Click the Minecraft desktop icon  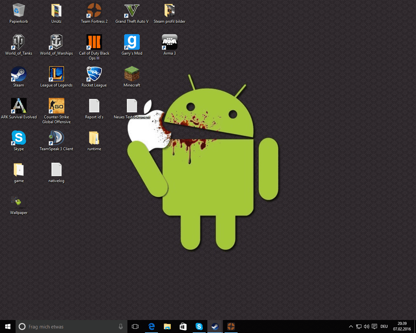132,74
